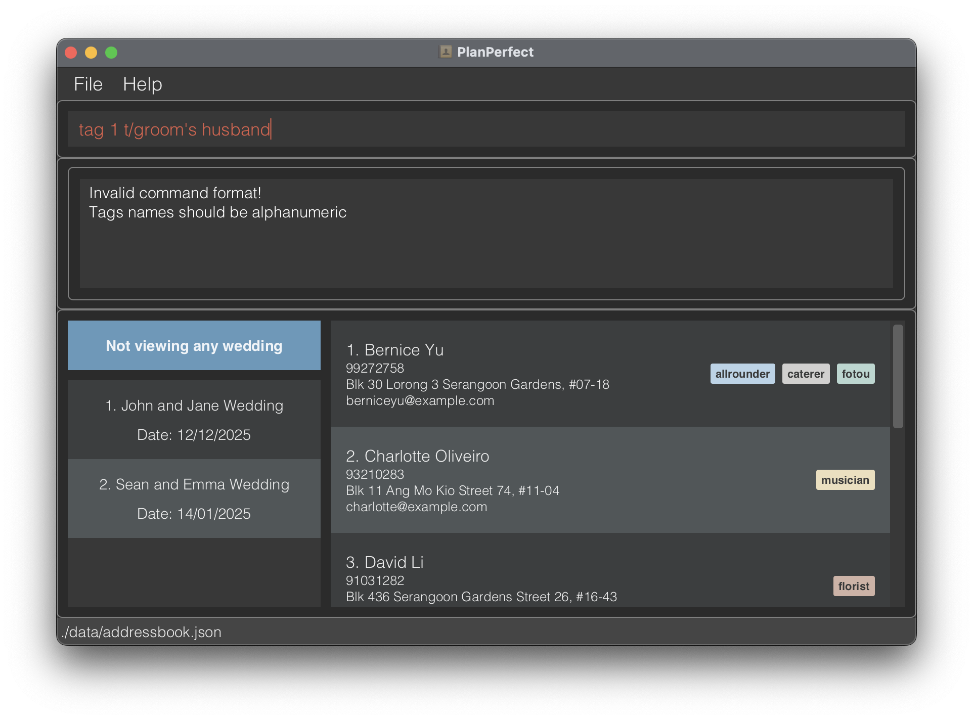Image resolution: width=973 pixels, height=720 pixels.
Task: Click the command input text field
Action: coord(485,129)
